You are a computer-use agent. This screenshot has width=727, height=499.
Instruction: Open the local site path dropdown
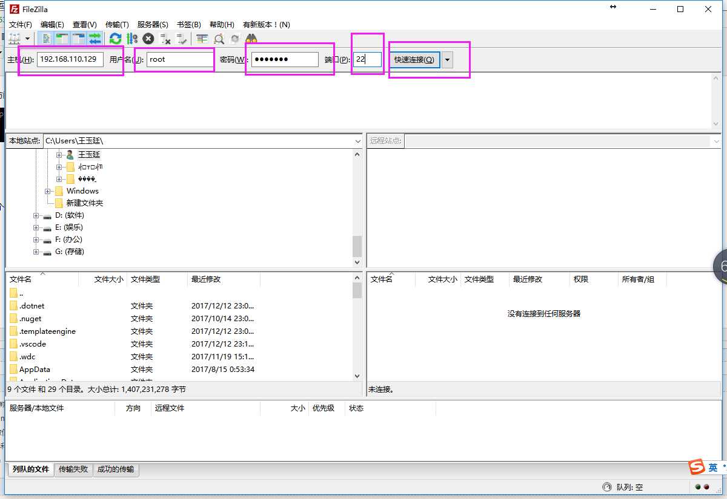tap(357, 140)
